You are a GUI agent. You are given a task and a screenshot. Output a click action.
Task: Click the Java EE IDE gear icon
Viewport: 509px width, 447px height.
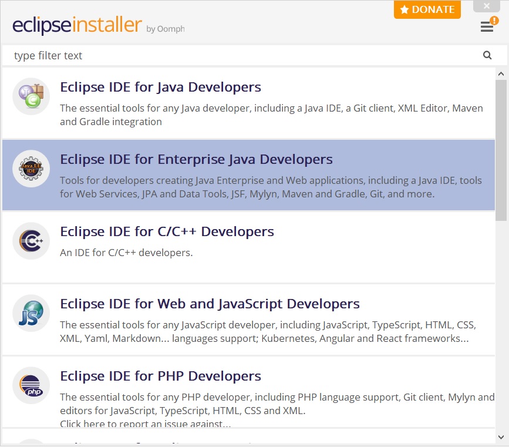[x=31, y=168]
